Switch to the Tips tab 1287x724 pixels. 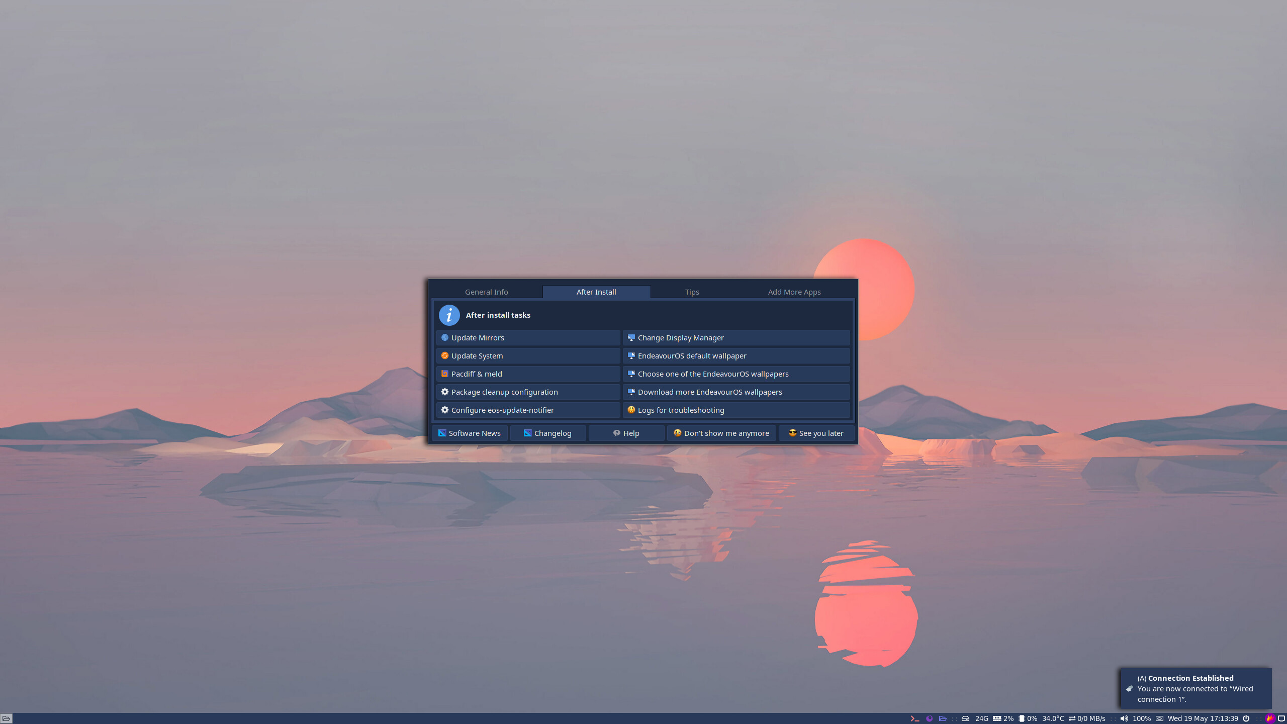point(692,292)
